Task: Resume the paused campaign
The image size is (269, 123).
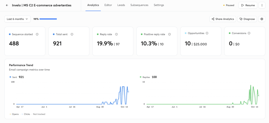Action: coord(248,5)
